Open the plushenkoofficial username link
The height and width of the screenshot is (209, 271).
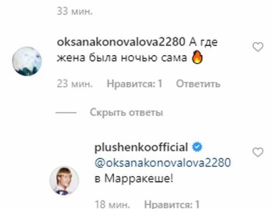141,147
